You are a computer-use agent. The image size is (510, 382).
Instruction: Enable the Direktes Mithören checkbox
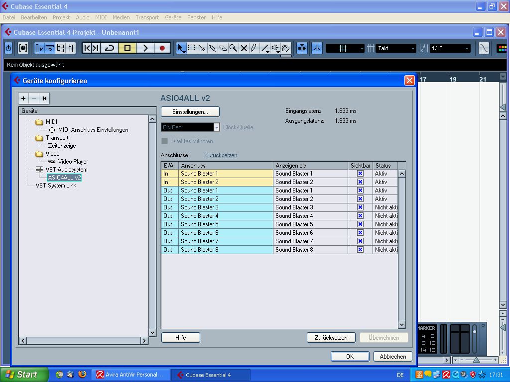tap(164, 141)
